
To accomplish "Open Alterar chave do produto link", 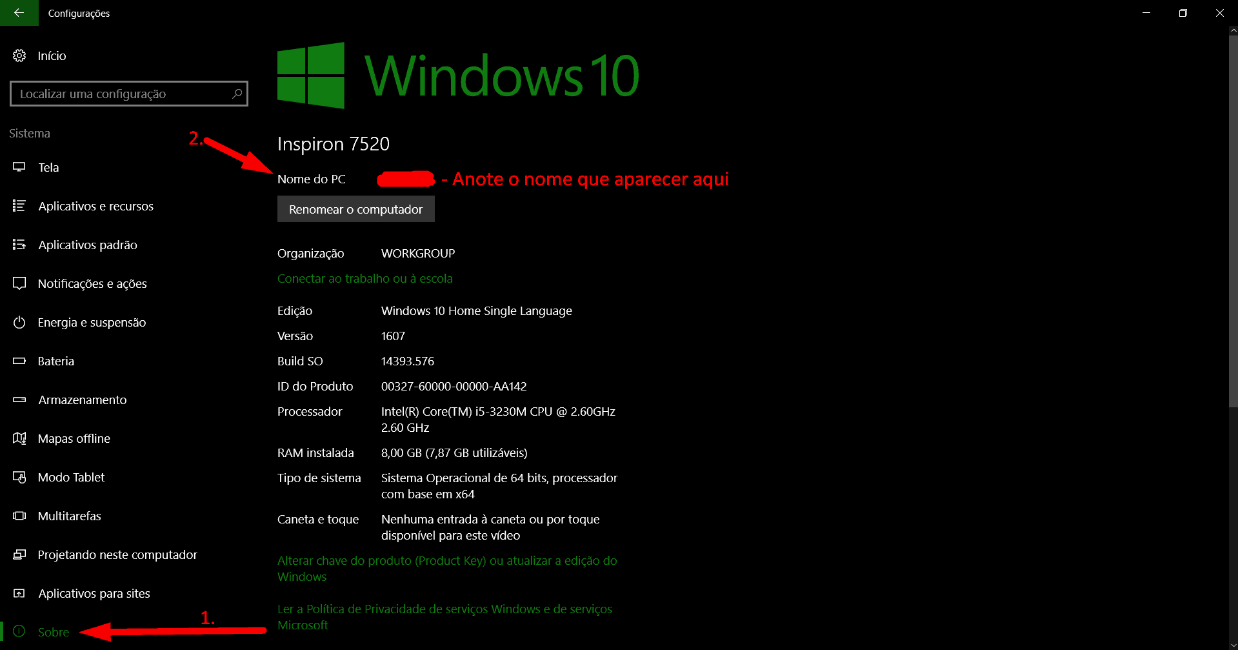I will (x=447, y=569).
